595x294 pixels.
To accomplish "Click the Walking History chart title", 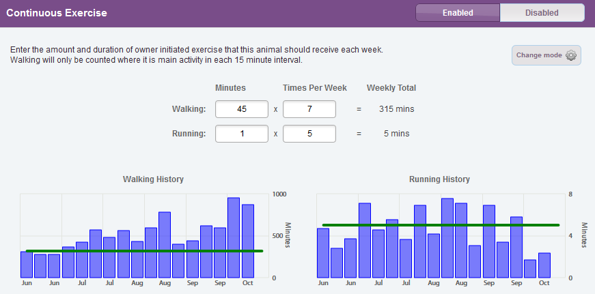I will click(153, 179).
